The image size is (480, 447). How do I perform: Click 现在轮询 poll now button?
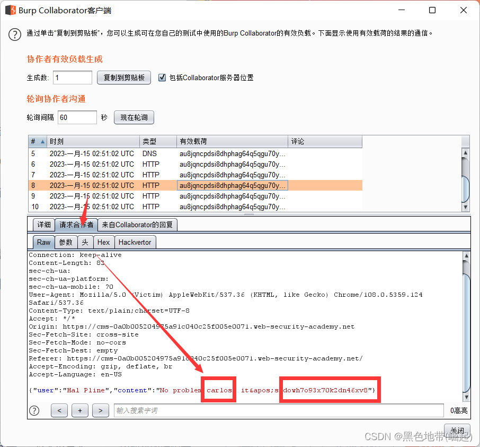[134, 117]
